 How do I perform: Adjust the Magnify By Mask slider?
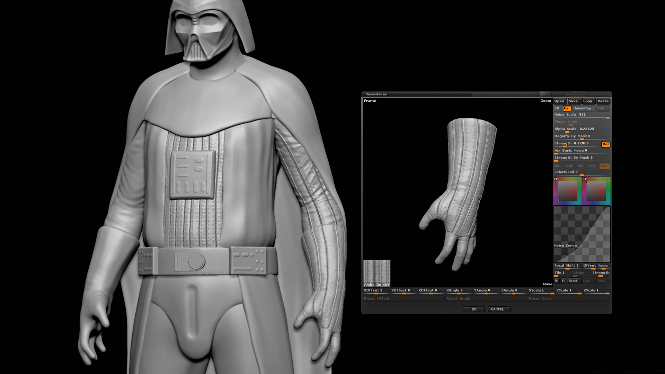582,137
